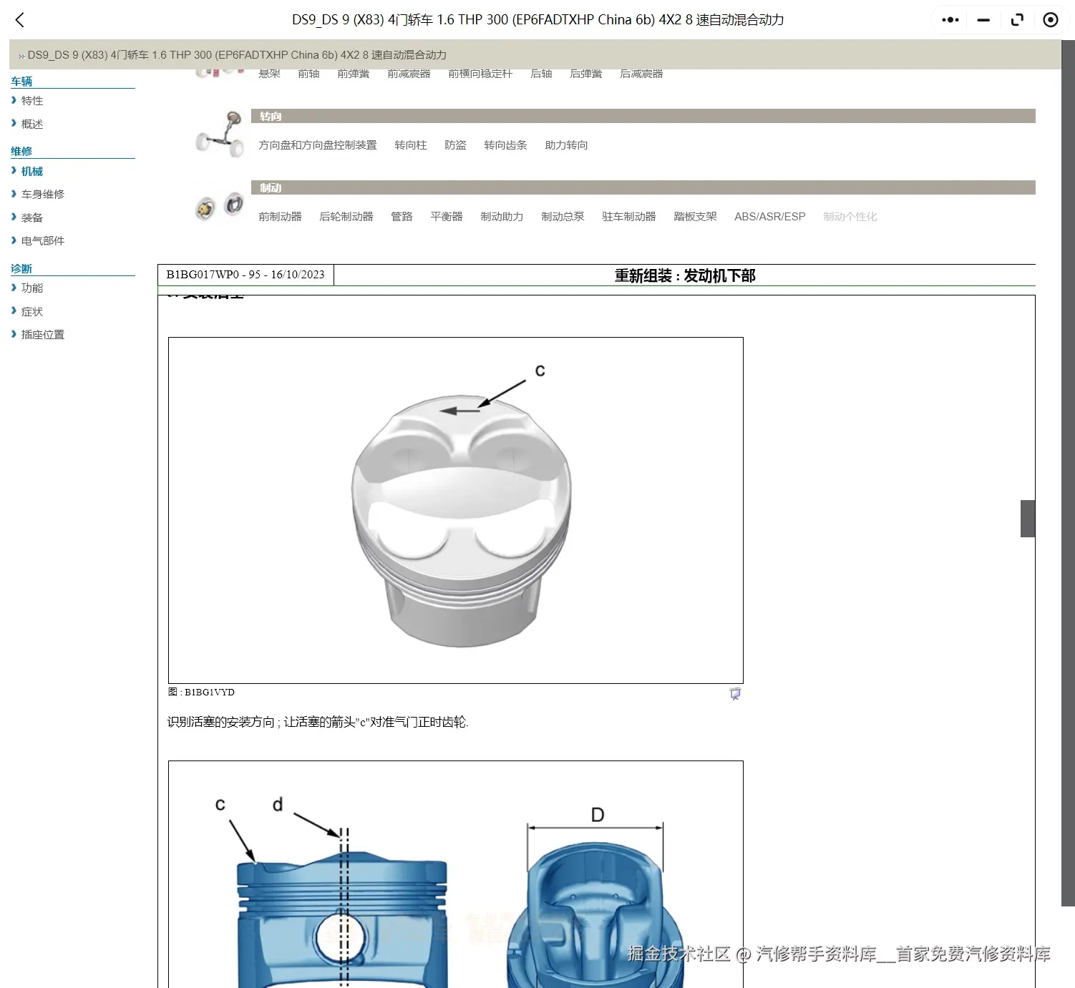Click the circular target icon at top right

(1050, 19)
